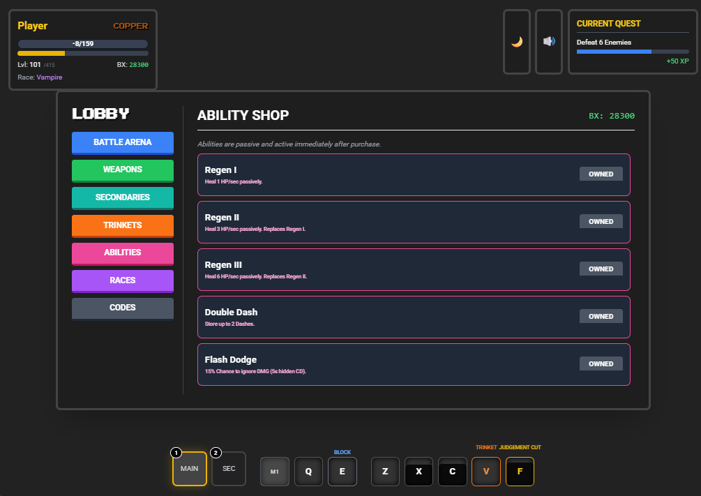
Task: Click the player health bar showing -8/159
Action: (83, 44)
